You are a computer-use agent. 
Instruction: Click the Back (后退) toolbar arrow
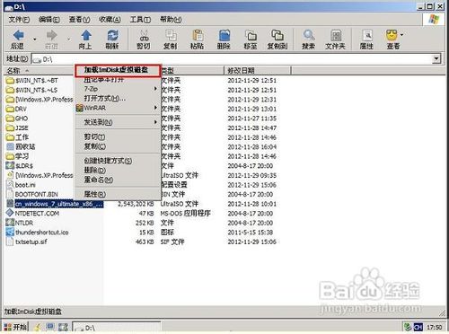pyautogui.click(x=19, y=36)
